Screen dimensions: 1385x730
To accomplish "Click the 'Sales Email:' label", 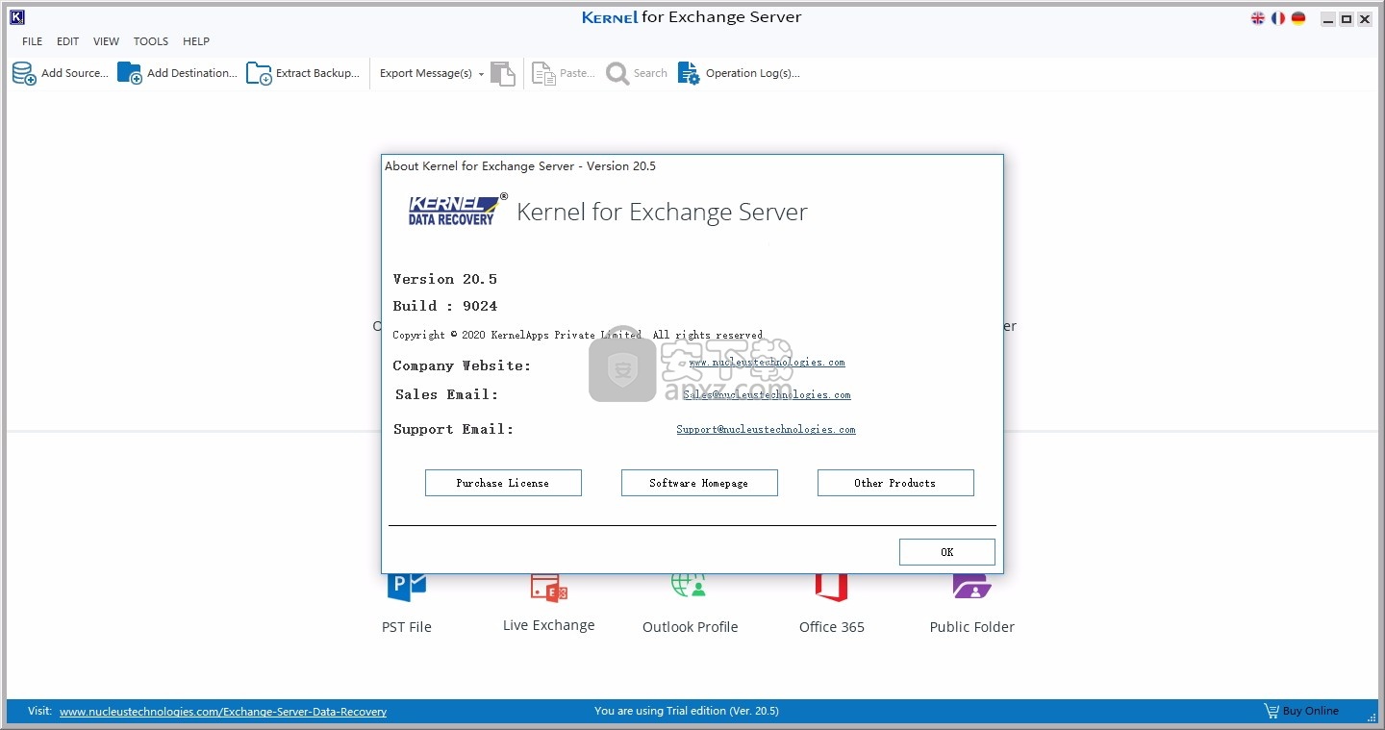I will 447,394.
